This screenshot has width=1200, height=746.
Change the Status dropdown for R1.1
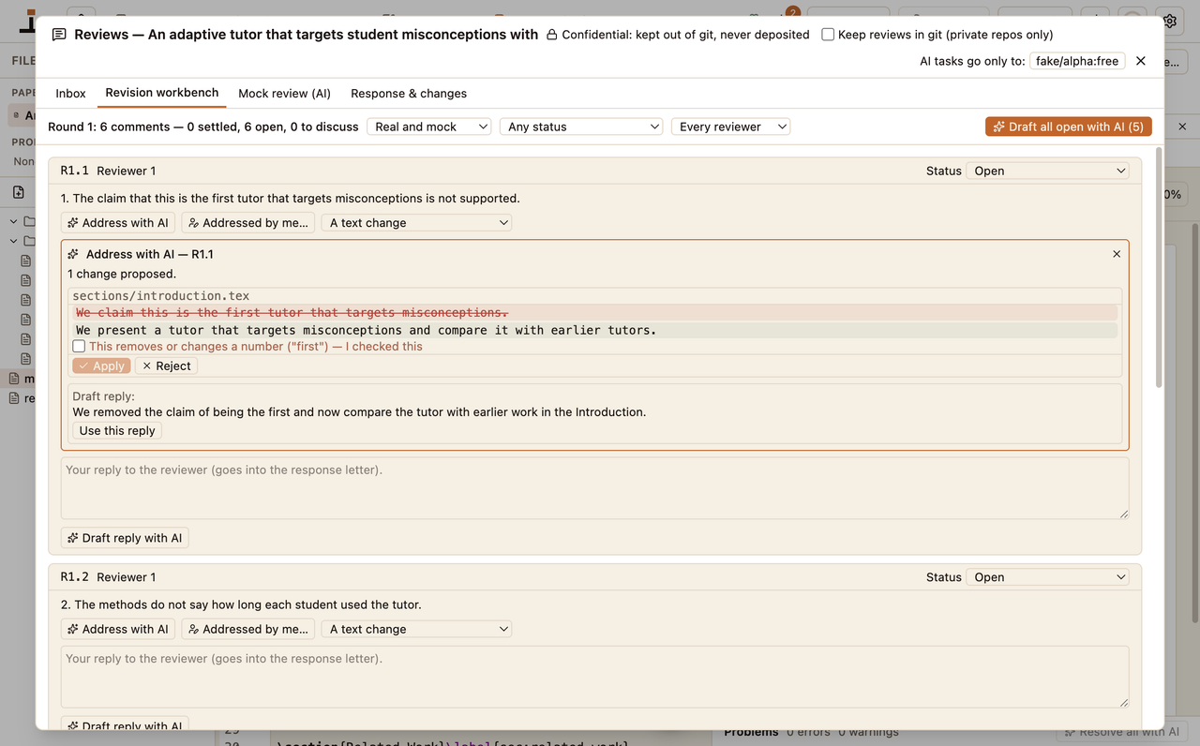[x=1048, y=171]
